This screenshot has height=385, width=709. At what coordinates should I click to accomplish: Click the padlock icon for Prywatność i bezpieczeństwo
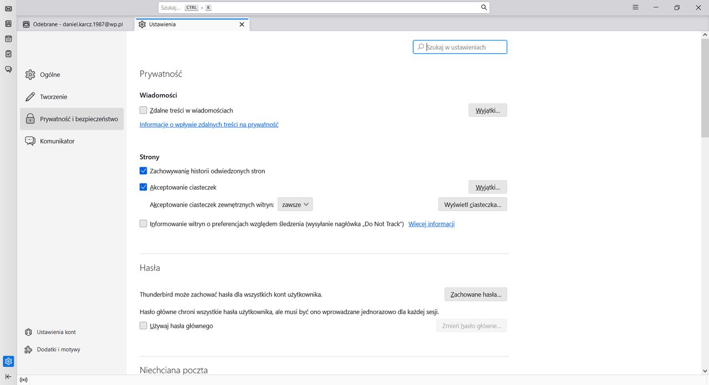coord(30,119)
